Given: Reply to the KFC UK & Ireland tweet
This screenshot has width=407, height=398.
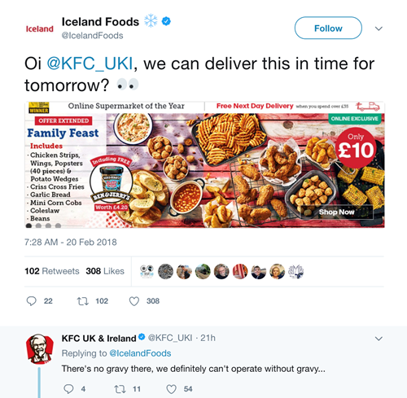Looking at the screenshot, I should click(68, 389).
